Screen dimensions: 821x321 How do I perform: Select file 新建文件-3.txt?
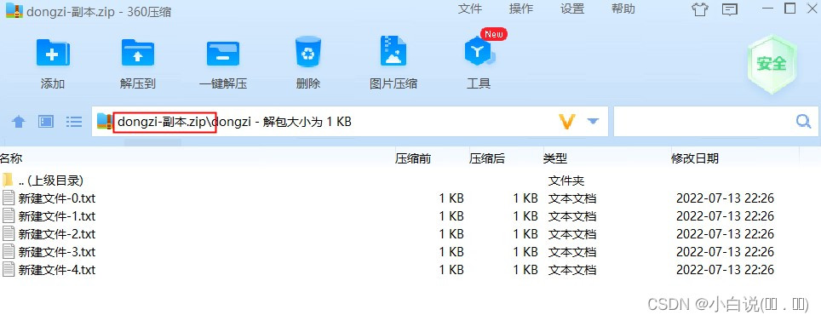(x=410, y=252)
